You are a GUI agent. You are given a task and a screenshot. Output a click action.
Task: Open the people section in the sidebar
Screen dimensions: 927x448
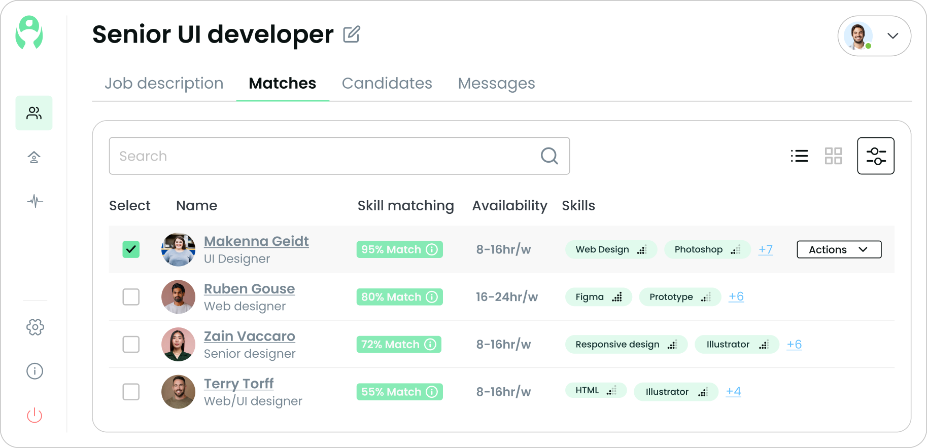pyautogui.click(x=34, y=113)
